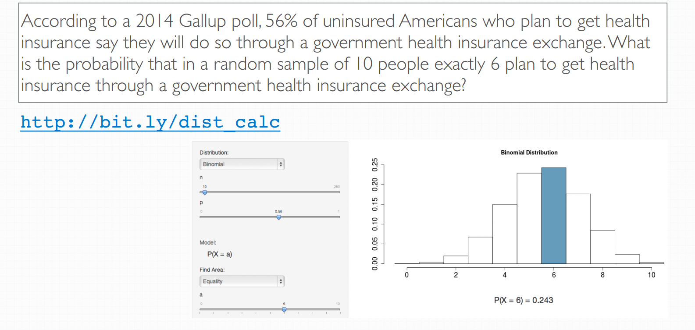
Task: Click the a slider handle at 6
Action: pos(284,309)
